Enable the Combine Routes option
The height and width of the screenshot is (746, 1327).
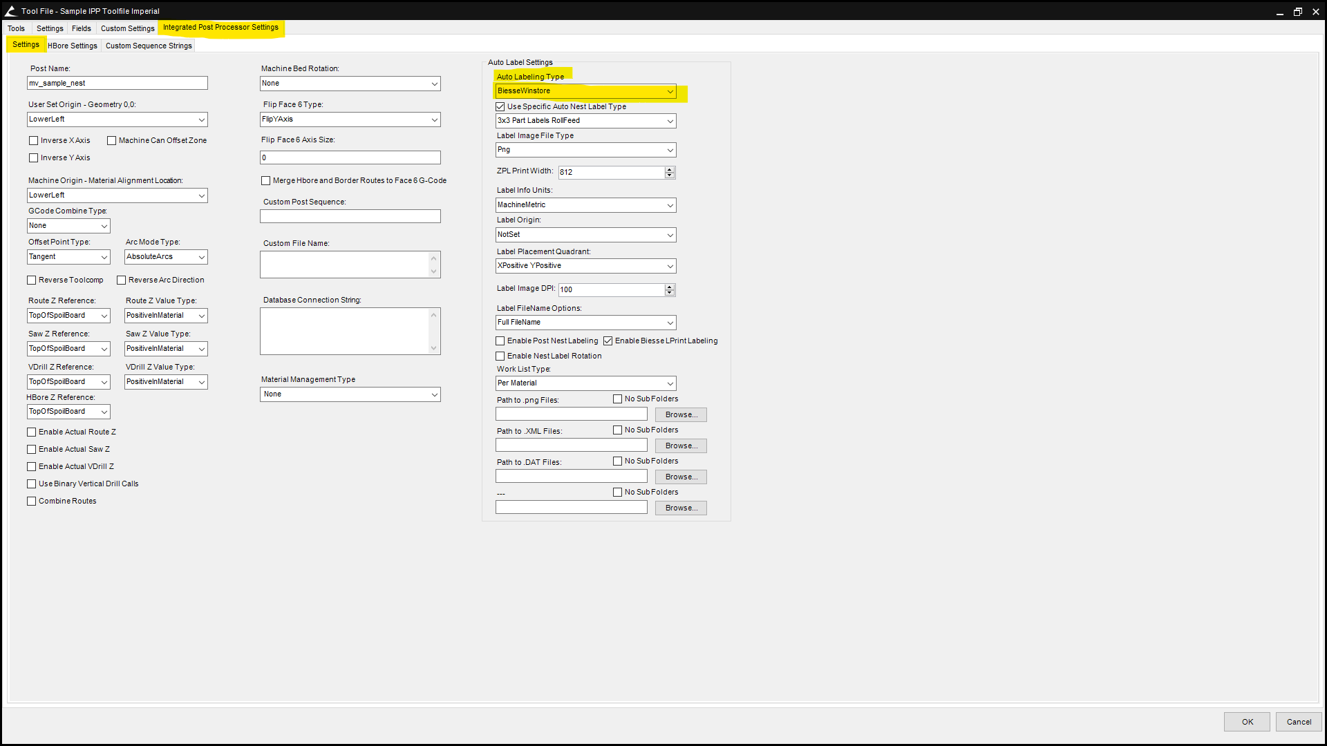(32, 501)
